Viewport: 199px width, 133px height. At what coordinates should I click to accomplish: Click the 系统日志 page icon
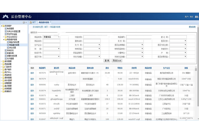[6, 50]
